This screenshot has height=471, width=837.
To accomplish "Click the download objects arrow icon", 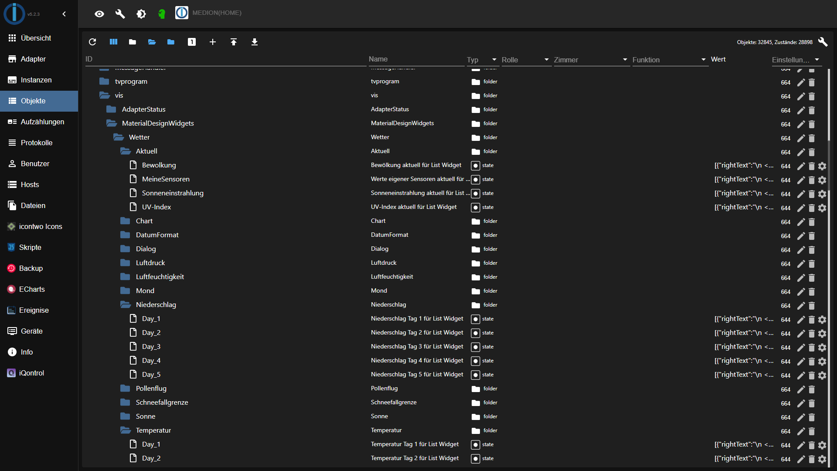I will click(x=255, y=42).
